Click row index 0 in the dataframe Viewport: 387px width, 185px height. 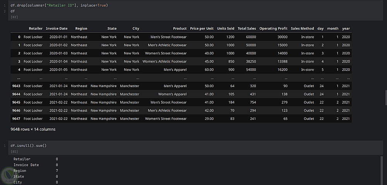pos(19,37)
